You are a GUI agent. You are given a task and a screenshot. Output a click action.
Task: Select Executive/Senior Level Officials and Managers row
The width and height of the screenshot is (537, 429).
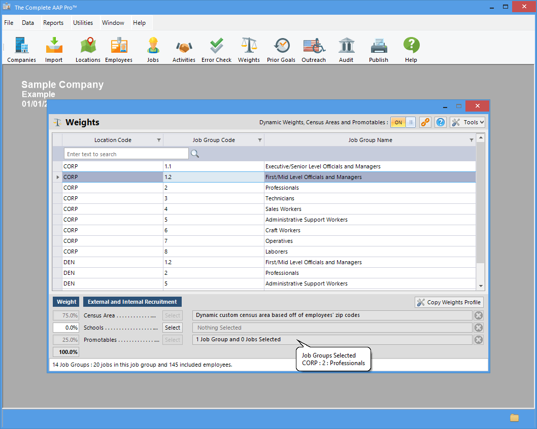pyautogui.click(x=264, y=166)
